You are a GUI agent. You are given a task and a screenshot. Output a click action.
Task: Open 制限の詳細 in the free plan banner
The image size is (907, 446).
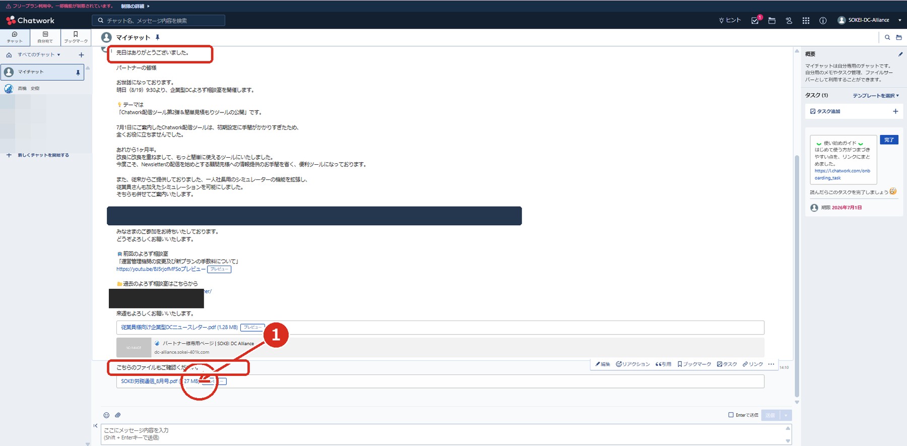(135, 6)
